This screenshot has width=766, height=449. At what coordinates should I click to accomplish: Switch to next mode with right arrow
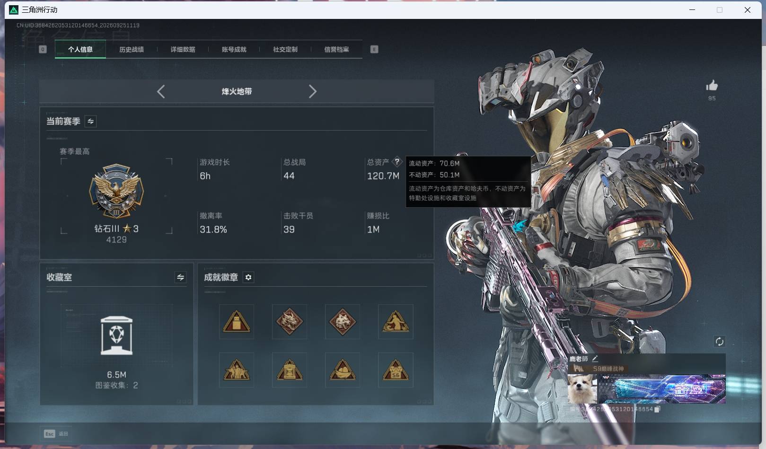312,91
